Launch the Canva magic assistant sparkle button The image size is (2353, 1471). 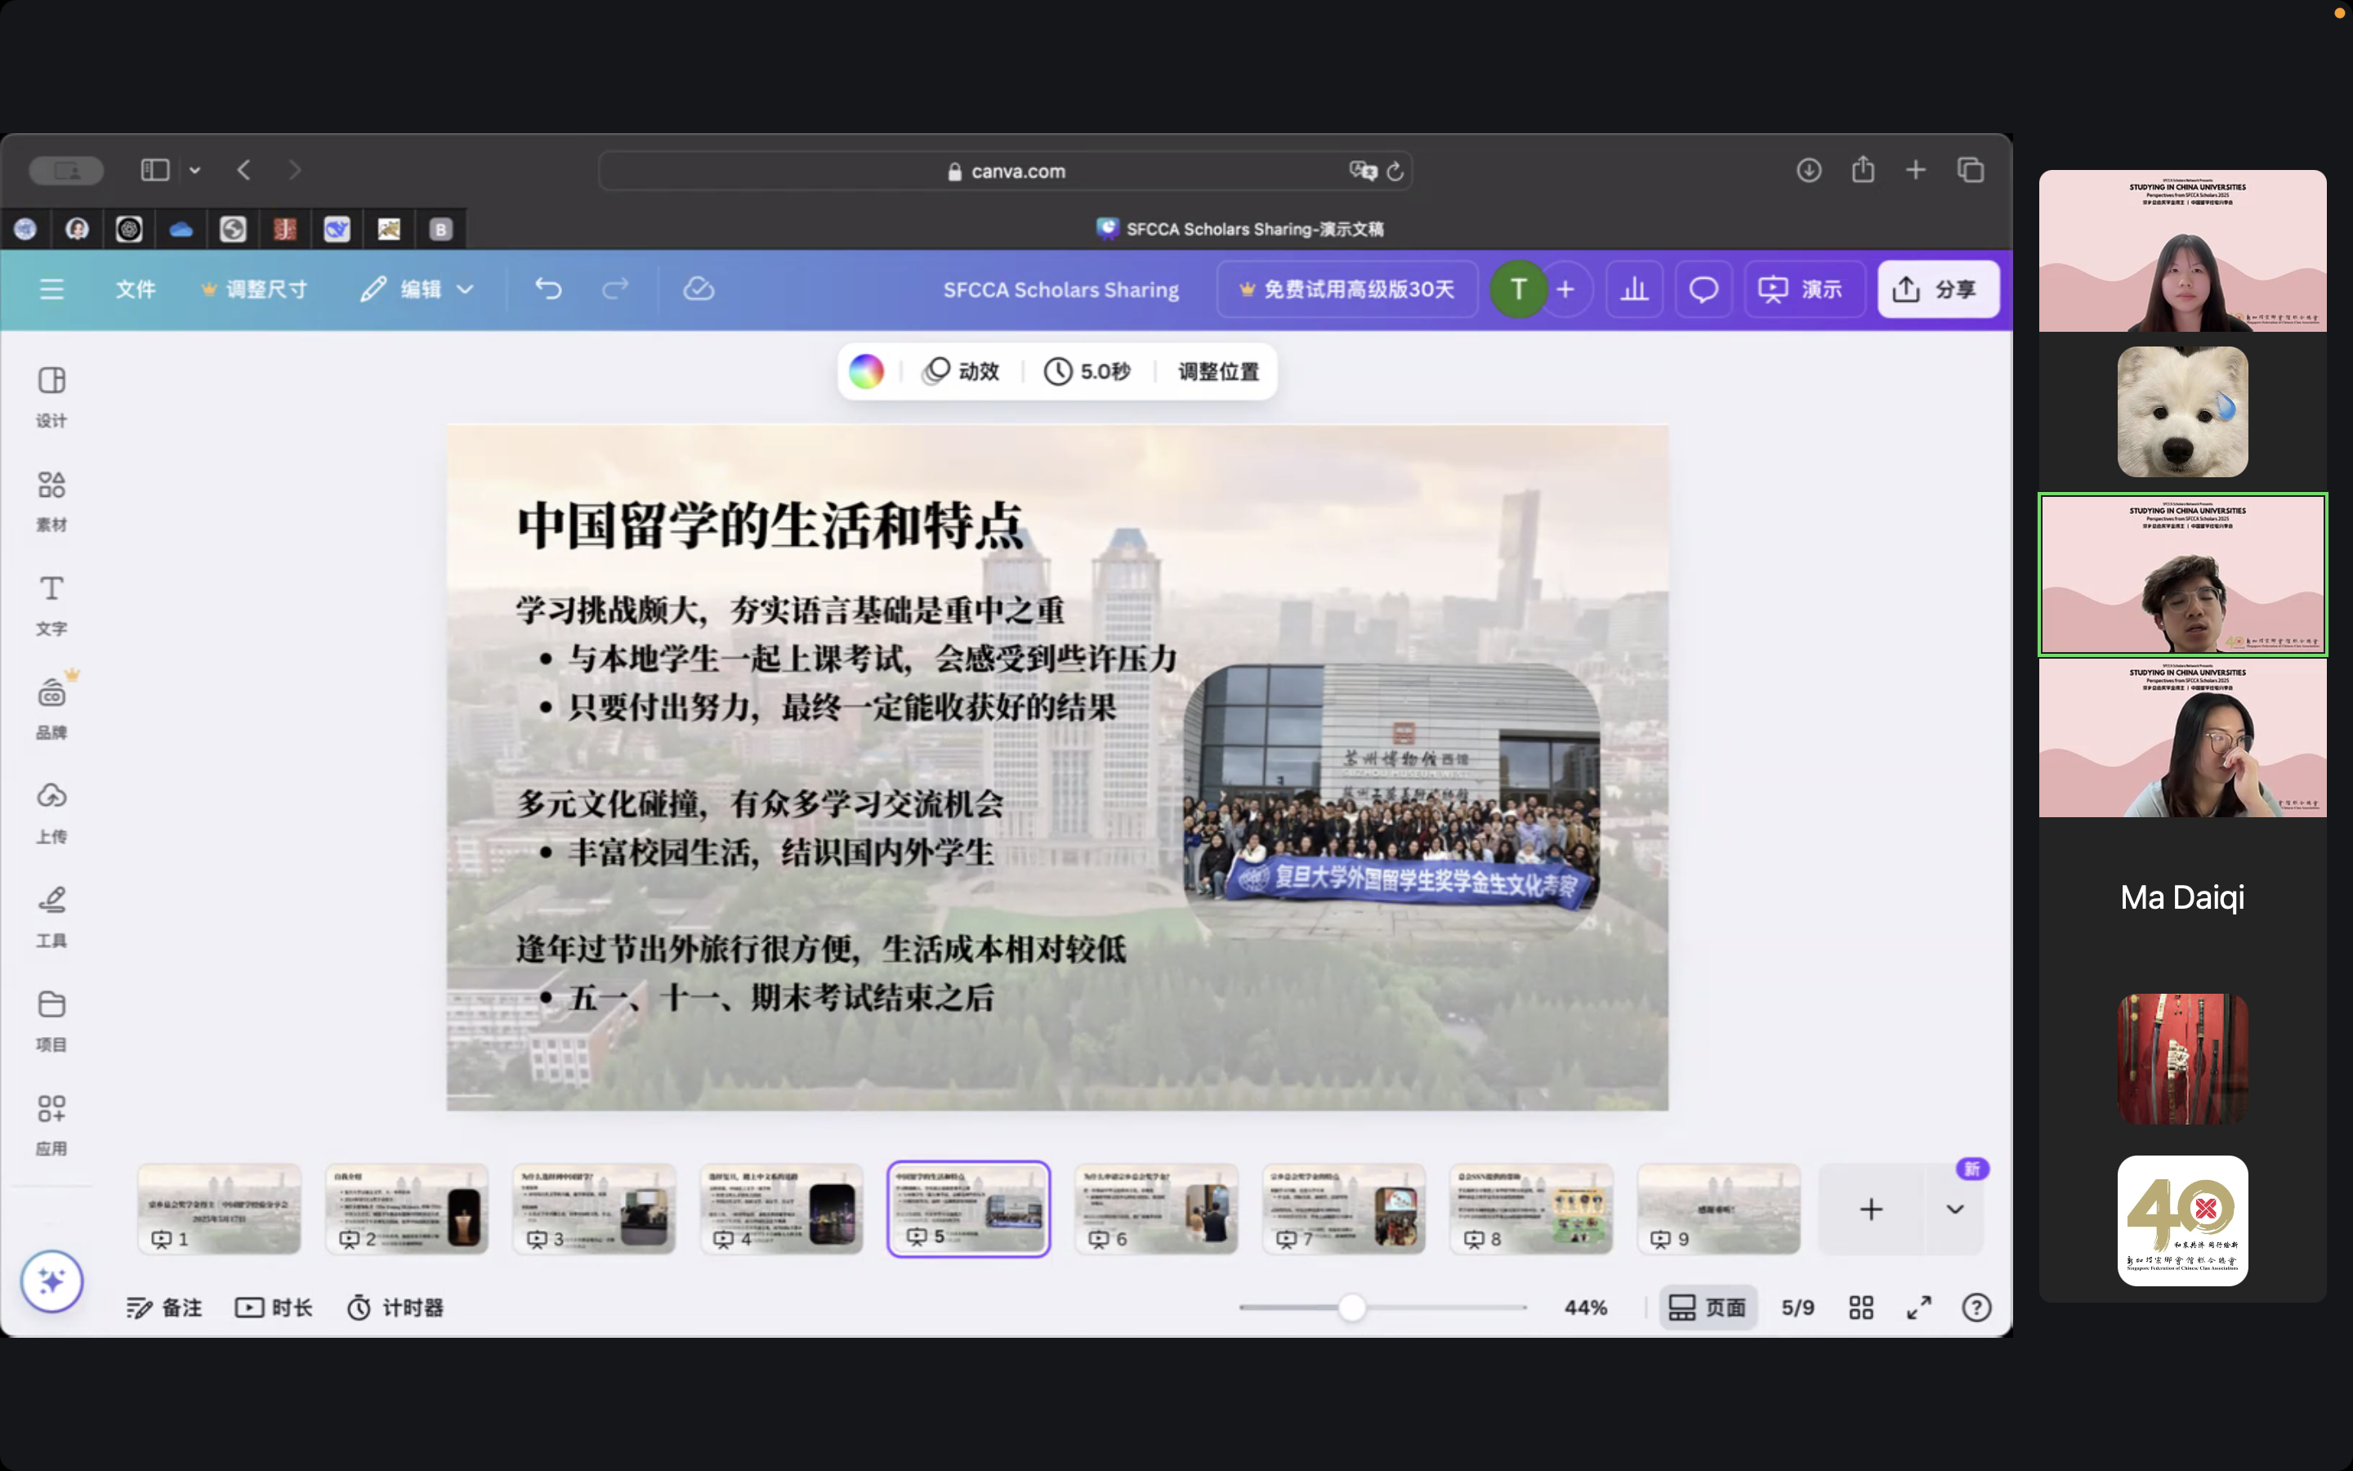(51, 1281)
